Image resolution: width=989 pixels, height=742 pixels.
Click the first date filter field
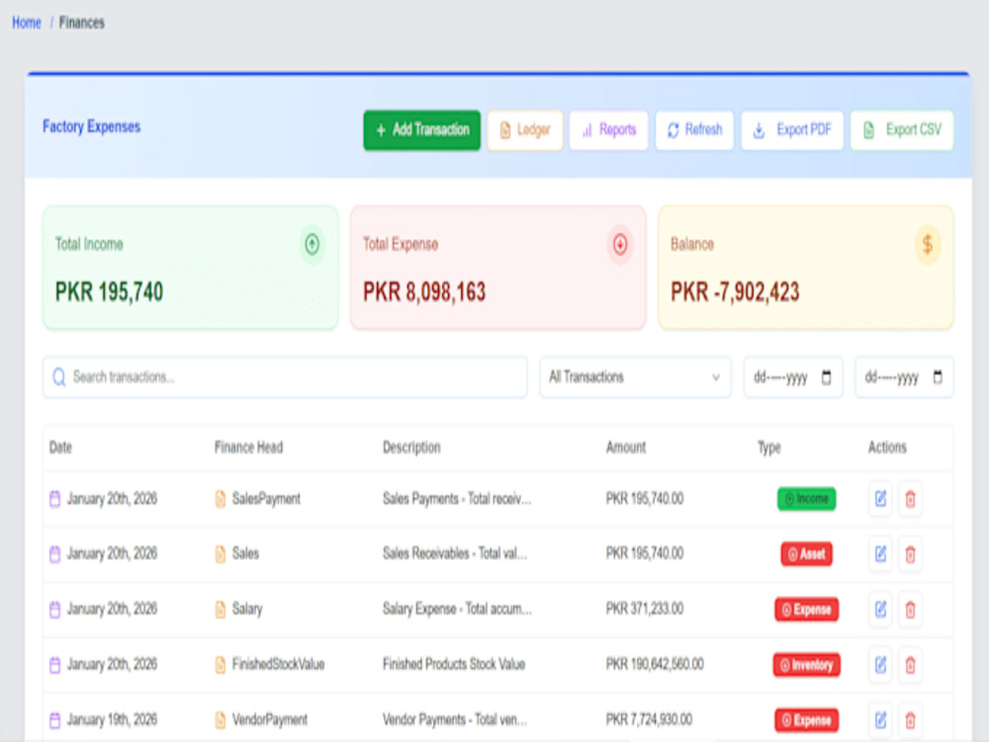pos(793,377)
